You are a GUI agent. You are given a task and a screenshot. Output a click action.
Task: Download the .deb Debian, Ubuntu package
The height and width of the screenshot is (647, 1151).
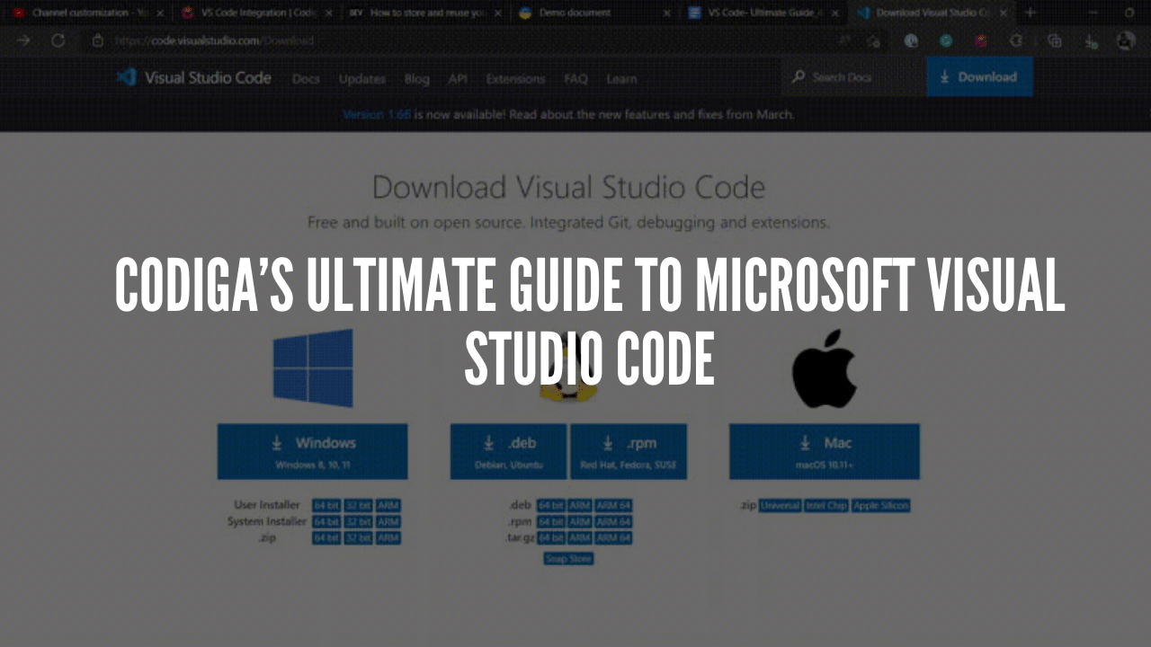click(508, 451)
